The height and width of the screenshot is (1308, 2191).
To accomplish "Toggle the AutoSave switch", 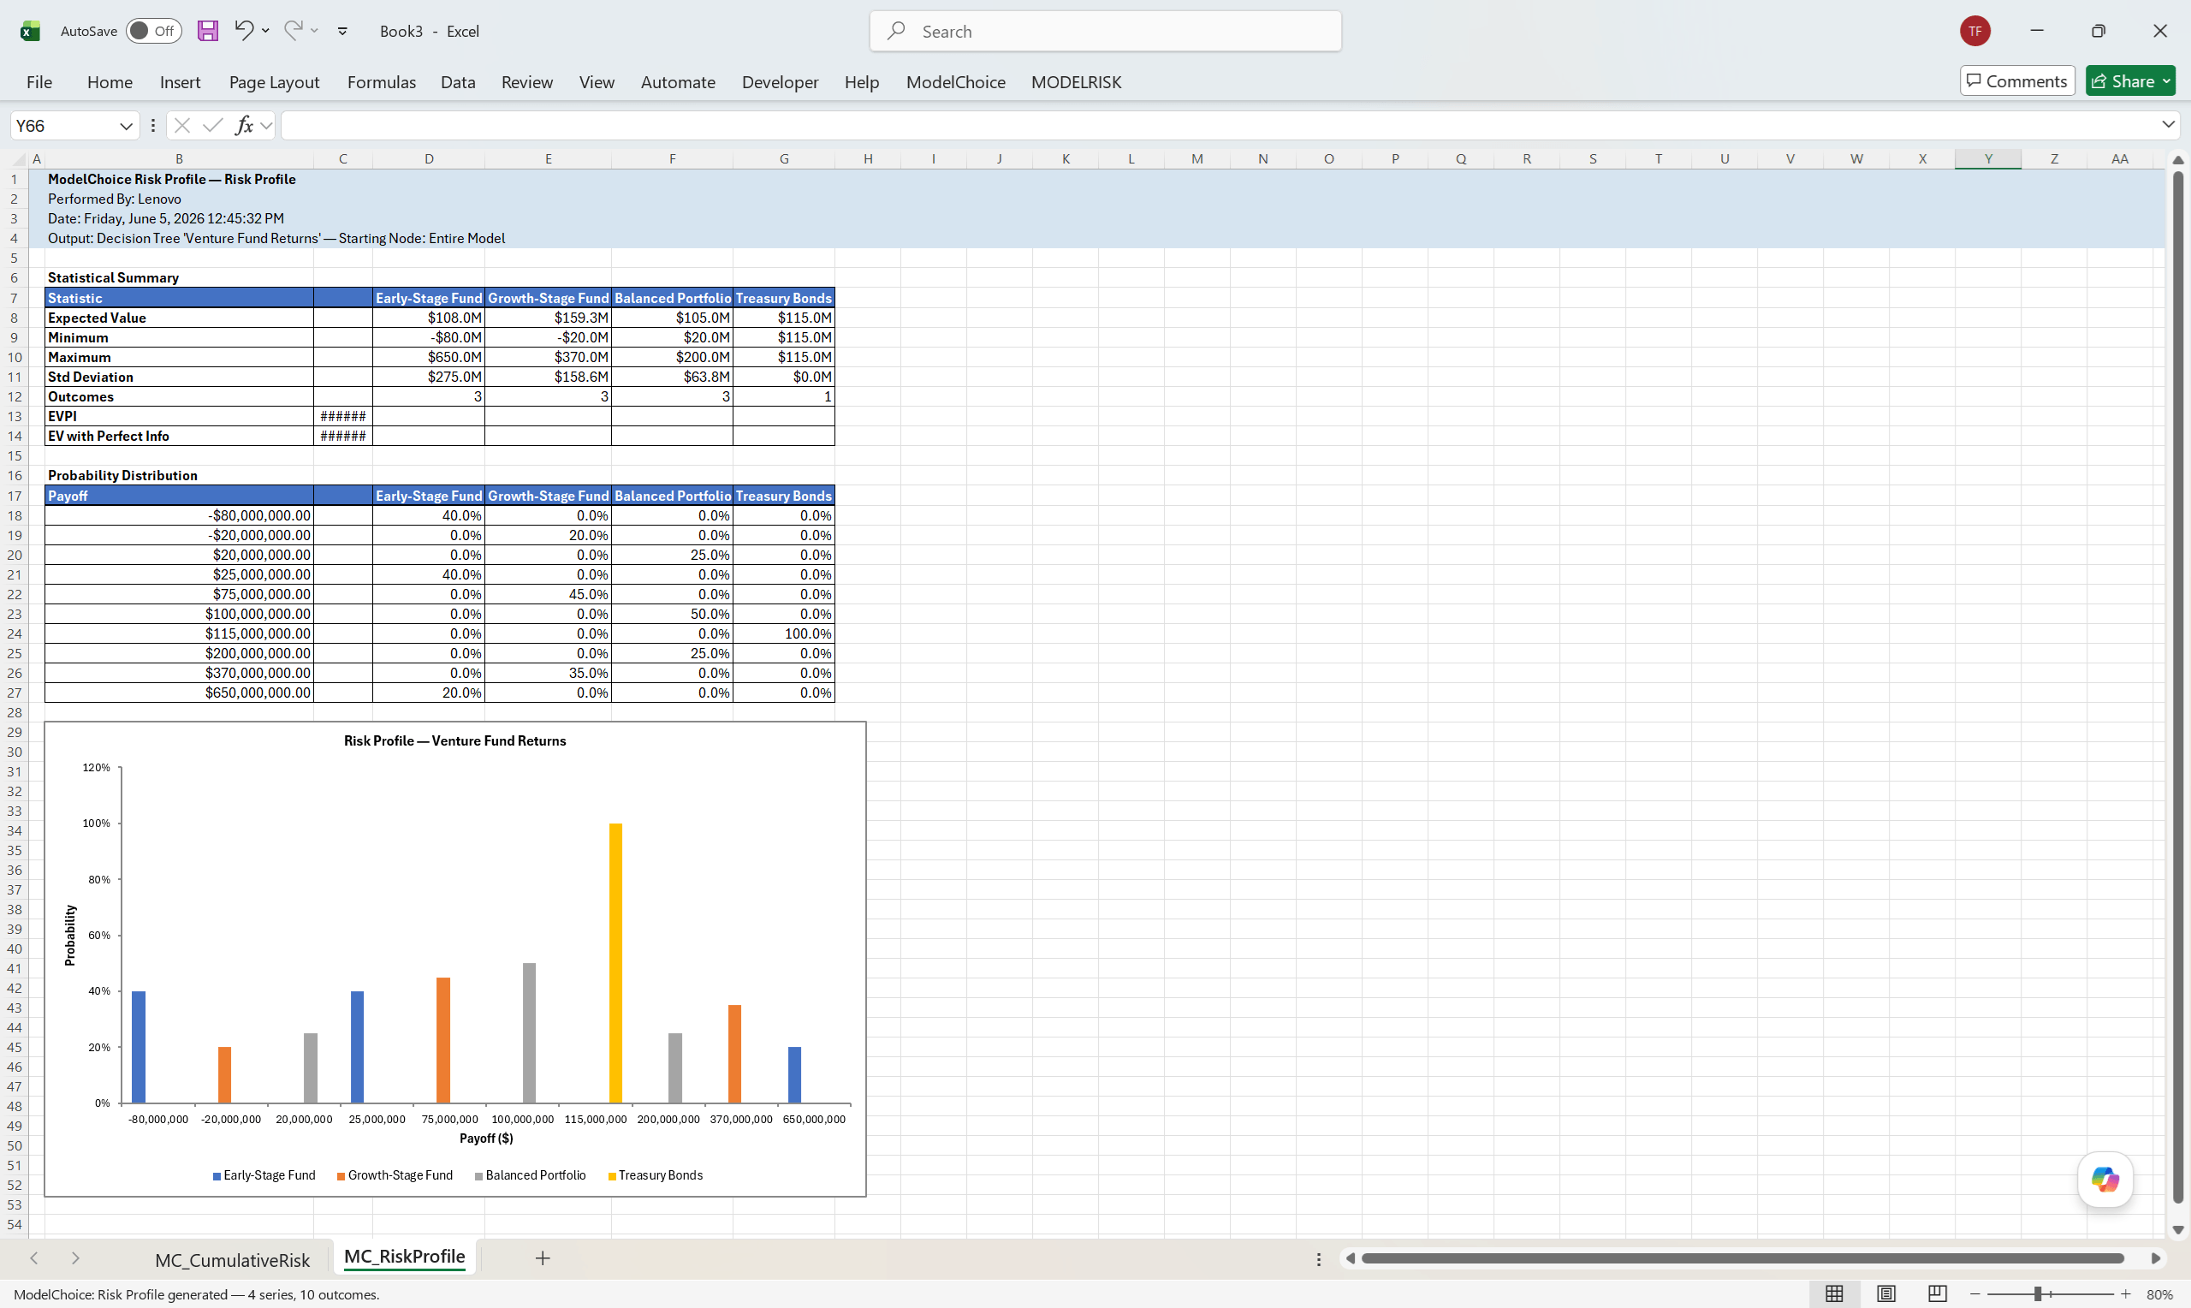I will point(153,31).
